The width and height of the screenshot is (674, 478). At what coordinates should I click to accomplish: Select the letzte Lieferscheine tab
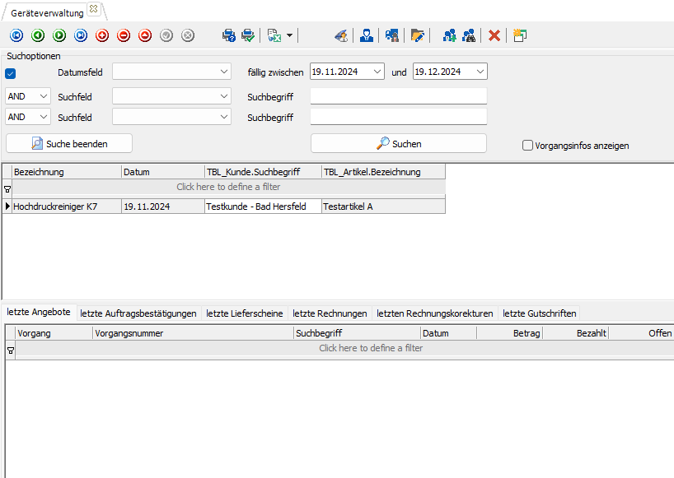[x=245, y=313]
